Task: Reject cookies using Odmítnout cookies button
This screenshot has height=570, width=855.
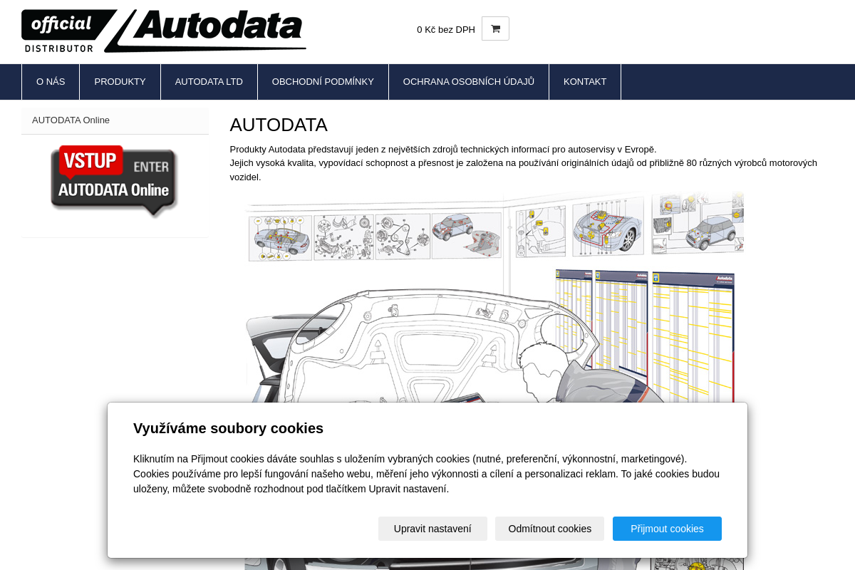Action: (x=549, y=529)
